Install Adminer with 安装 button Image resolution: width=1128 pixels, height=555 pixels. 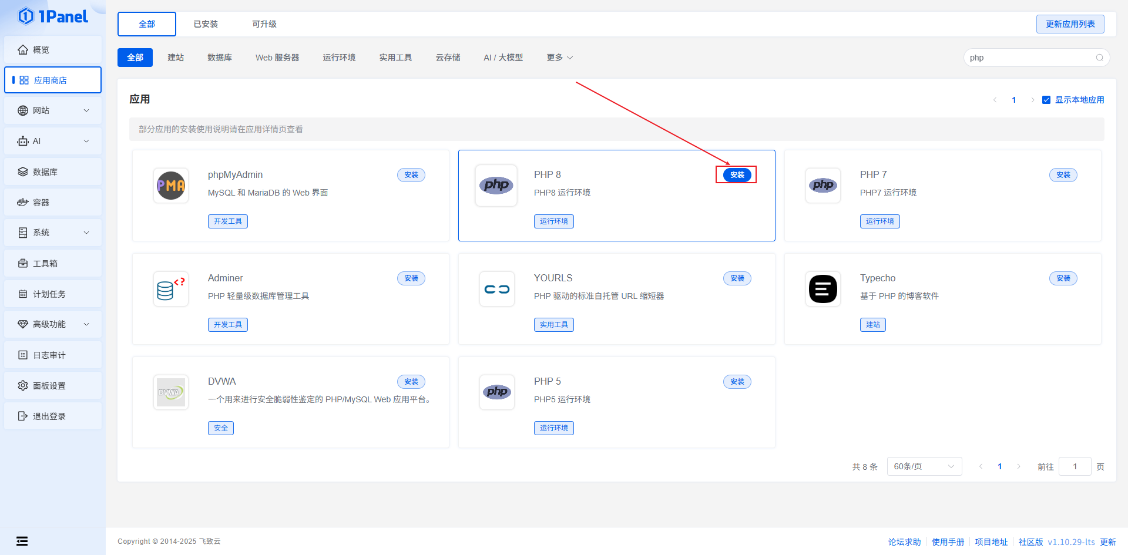(411, 278)
